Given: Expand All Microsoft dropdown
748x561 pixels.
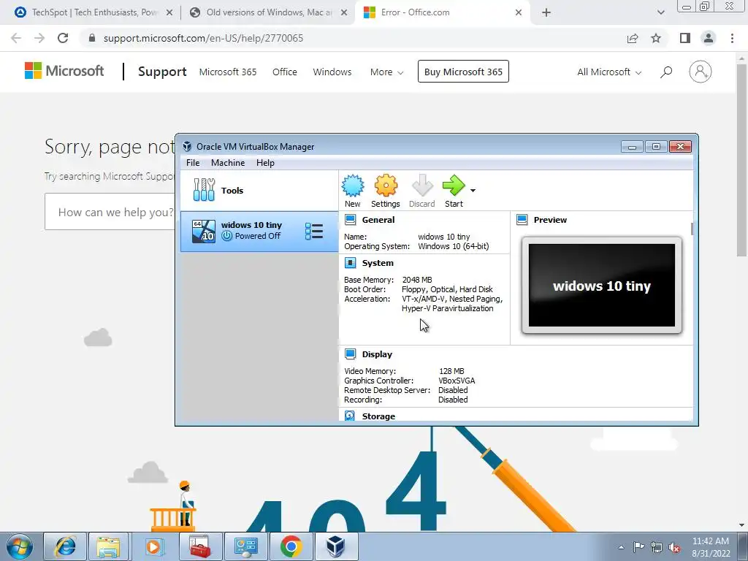Looking at the screenshot, I should 609,72.
